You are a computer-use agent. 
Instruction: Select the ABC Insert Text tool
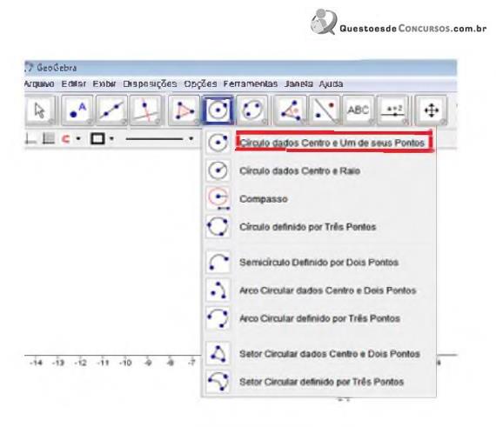[359, 110]
